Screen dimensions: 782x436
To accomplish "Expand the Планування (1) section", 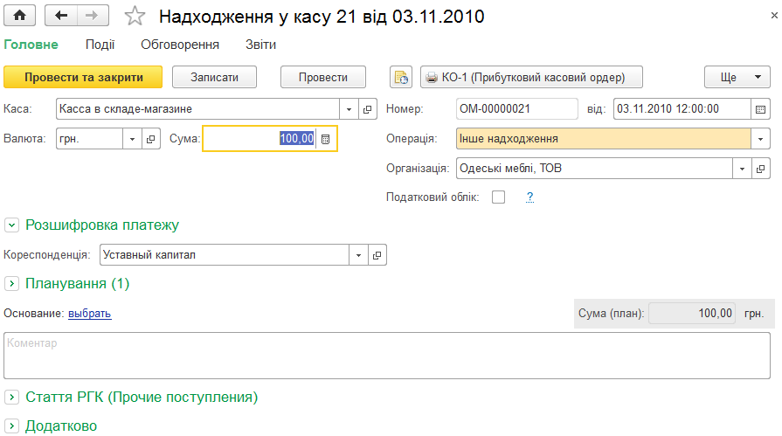I will [11, 284].
